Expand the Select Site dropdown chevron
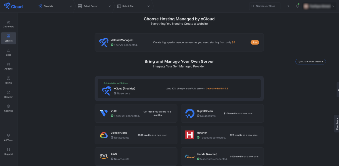This screenshot has width=339, height=166. tap(149, 6)
